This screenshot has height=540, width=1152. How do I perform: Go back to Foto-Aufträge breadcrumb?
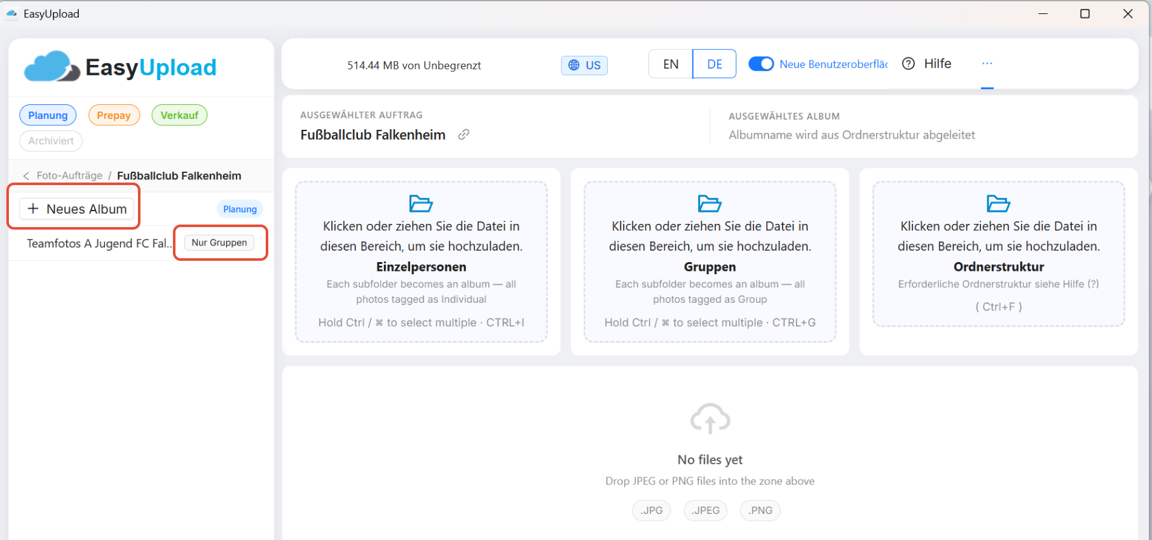(69, 176)
